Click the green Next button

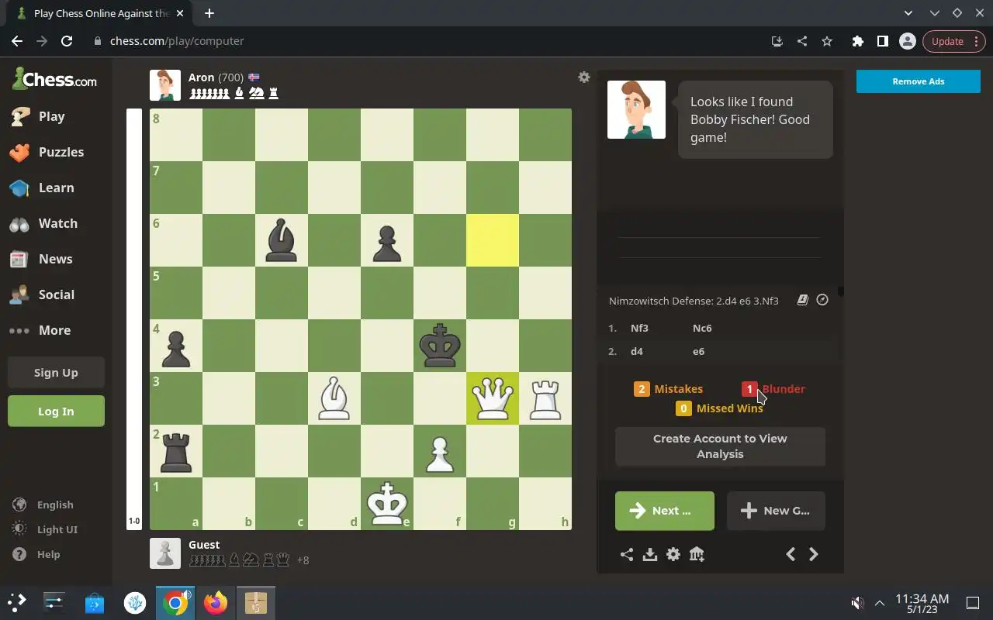(665, 511)
